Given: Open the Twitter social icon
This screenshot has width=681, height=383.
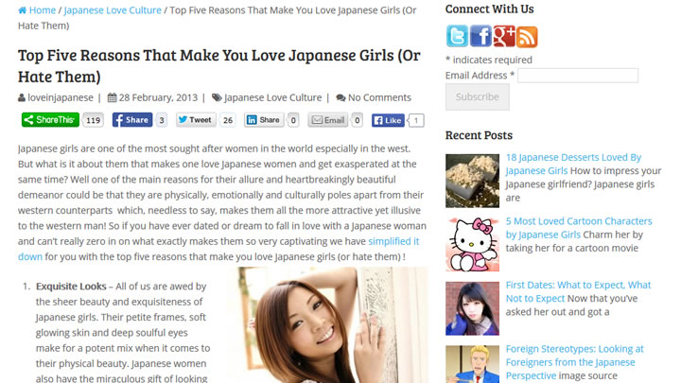Looking at the screenshot, I should (x=457, y=36).
